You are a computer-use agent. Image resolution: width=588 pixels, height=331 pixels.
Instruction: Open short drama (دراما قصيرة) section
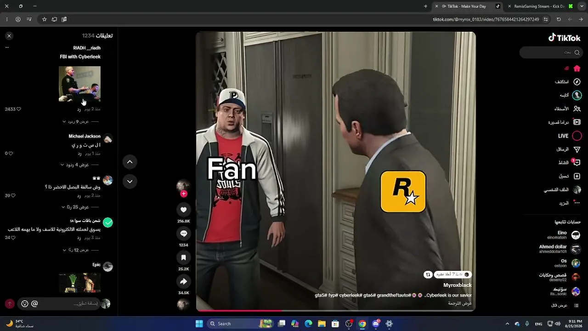pyautogui.click(x=565, y=122)
